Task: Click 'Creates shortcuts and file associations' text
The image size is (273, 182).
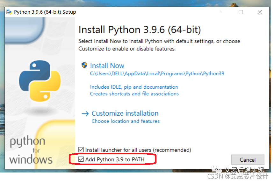Action: click(x=134, y=94)
